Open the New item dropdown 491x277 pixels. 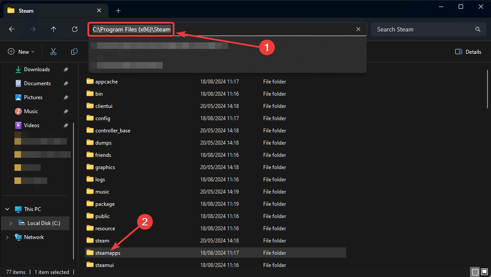coord(21,52)
